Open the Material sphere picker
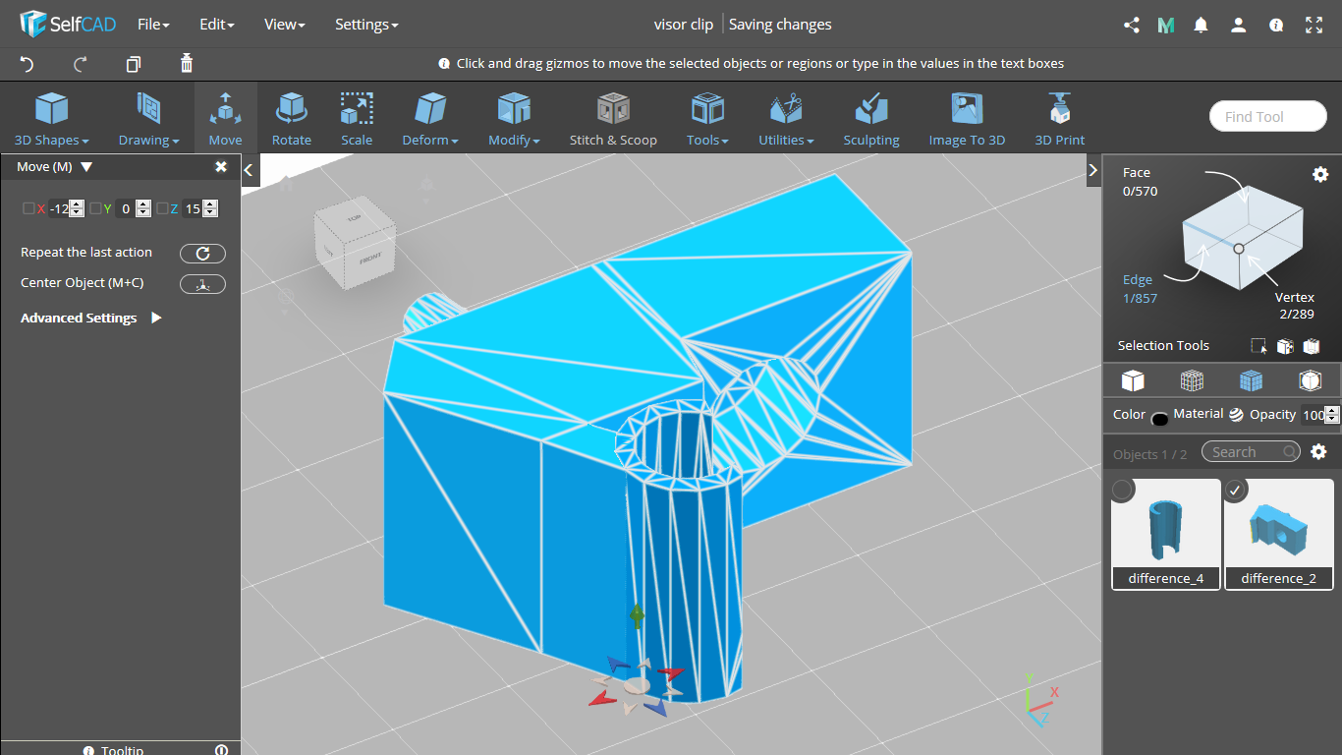Screen dimensions: 1342x755 click(x=1235, y=415)
